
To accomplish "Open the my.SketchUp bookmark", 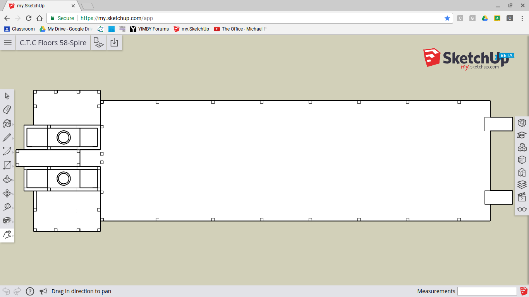I will (191, 29).
